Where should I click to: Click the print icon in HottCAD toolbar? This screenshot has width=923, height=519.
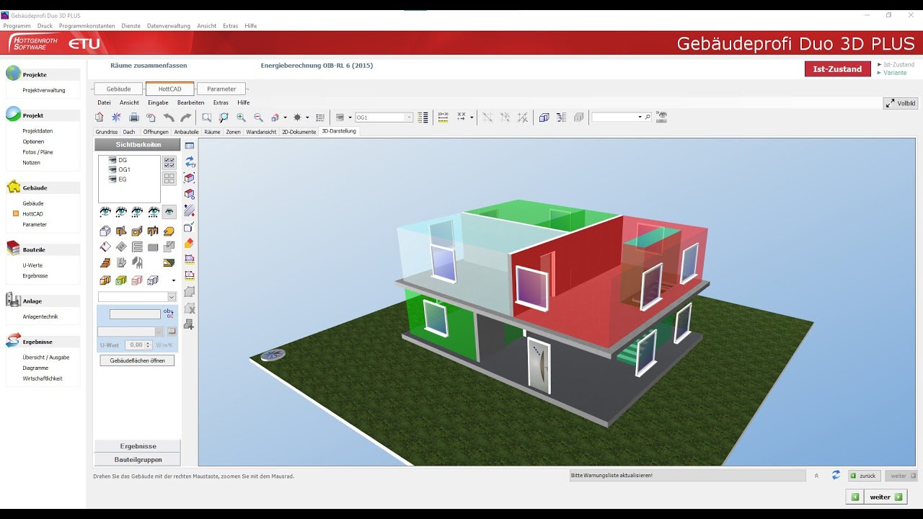133,117
